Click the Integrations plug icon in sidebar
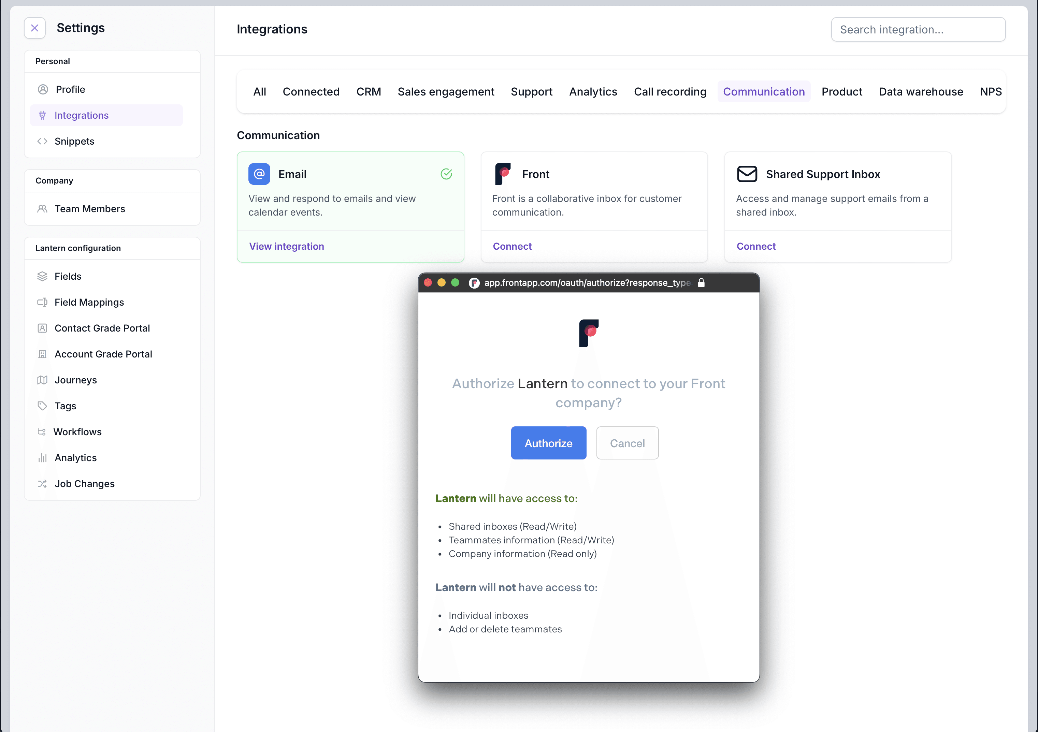1038x732 pixels. coord(42,115)
